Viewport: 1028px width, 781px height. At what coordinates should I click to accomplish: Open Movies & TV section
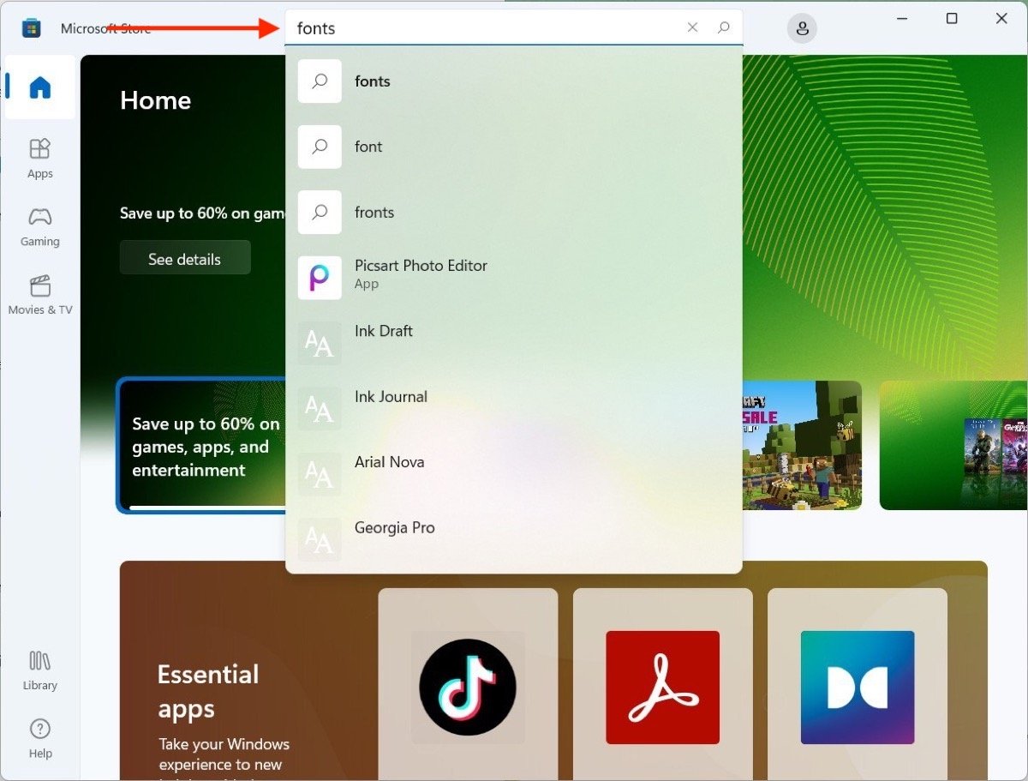39,296
